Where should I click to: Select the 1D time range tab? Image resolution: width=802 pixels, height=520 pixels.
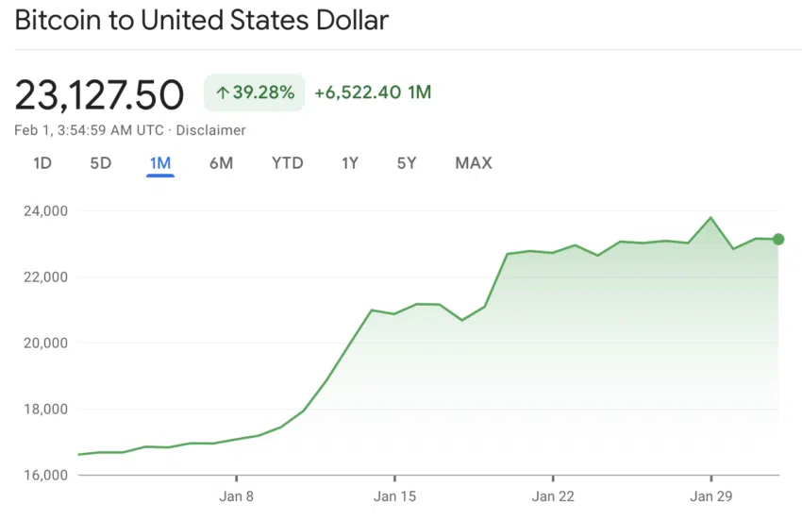point(42,163)
